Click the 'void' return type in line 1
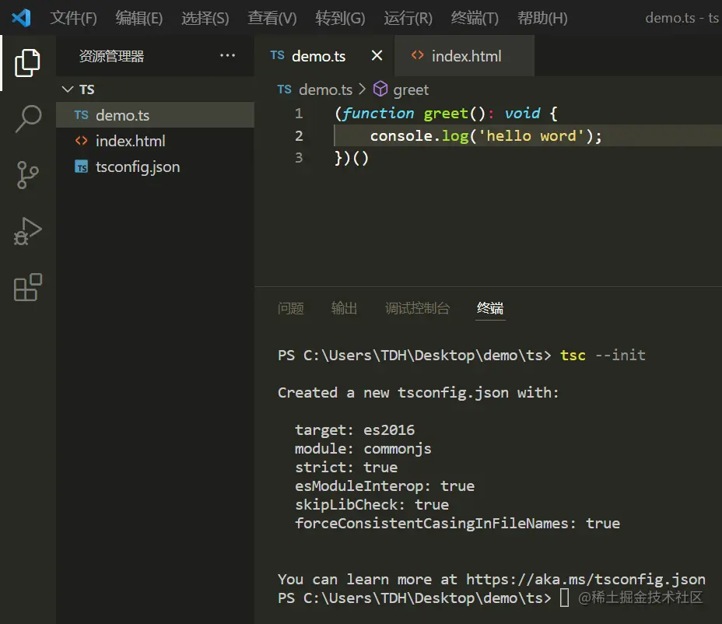This screenshot has height=624, width=722. click(522, 114)
